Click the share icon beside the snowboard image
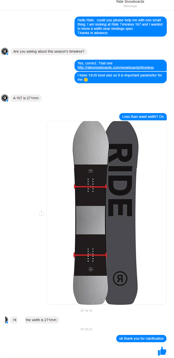This screenshot has height=358, width=174. pyautogui.click(x=41, y=213)
